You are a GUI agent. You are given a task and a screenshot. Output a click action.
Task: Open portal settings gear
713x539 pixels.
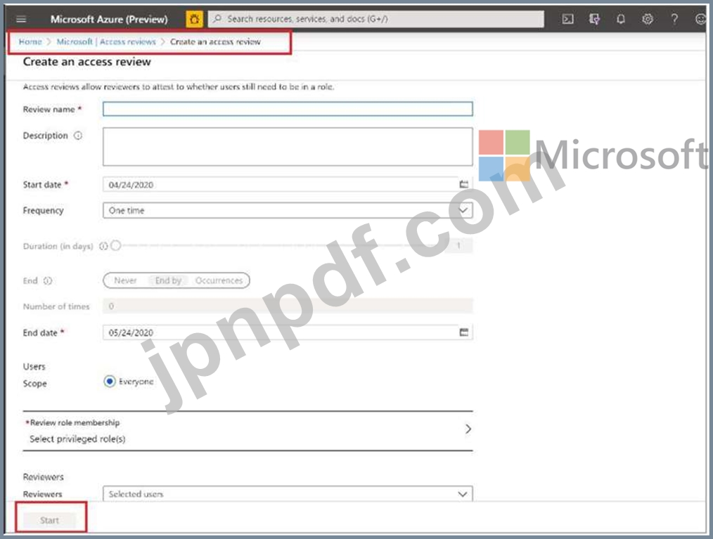coord(648,19)
